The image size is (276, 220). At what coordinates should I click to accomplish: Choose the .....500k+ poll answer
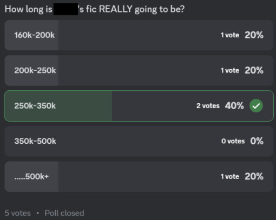[139, 176]
